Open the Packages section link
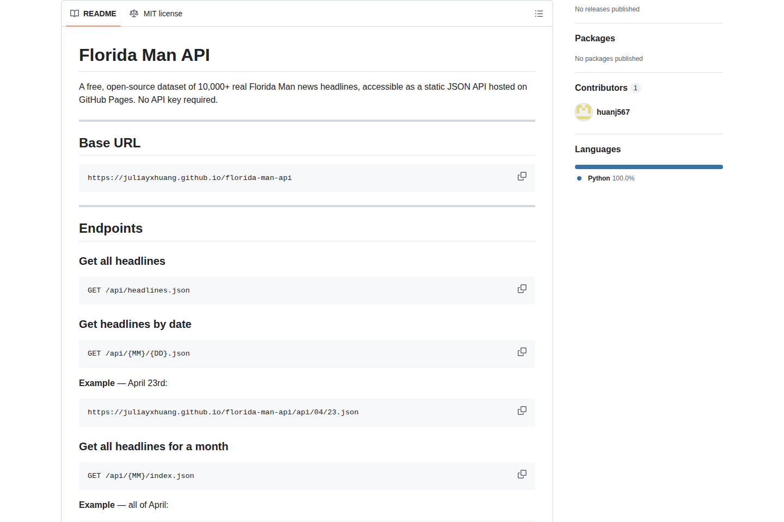Screen dimensions: 784x522 (x=595, y=38)
